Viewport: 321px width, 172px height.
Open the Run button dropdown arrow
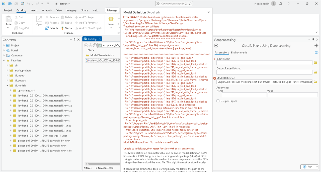(x=317, y=167)
